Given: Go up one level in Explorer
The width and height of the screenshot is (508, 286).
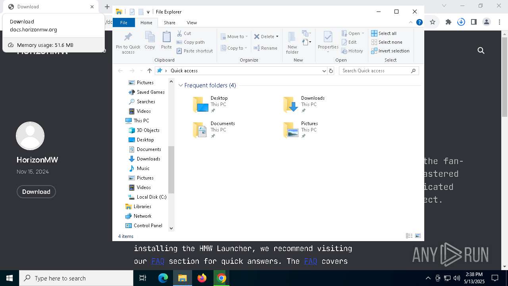Looking at the screenshot, I should click(x=149, y=71).
